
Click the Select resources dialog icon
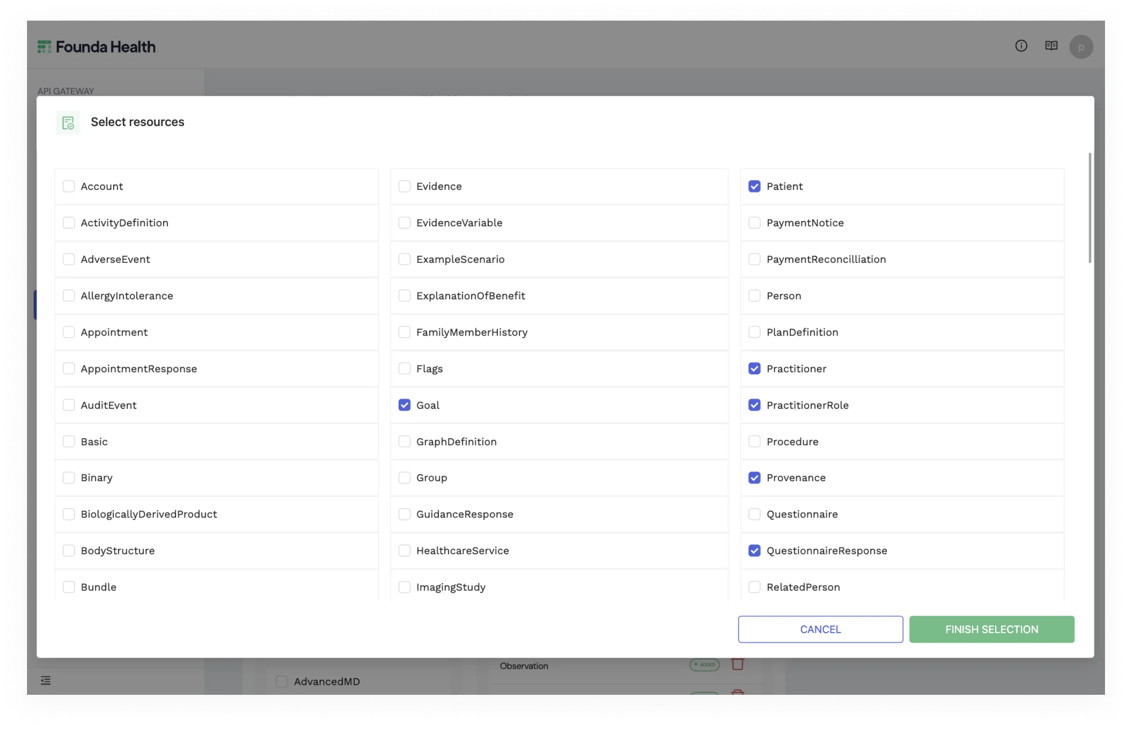click(68, 122)
